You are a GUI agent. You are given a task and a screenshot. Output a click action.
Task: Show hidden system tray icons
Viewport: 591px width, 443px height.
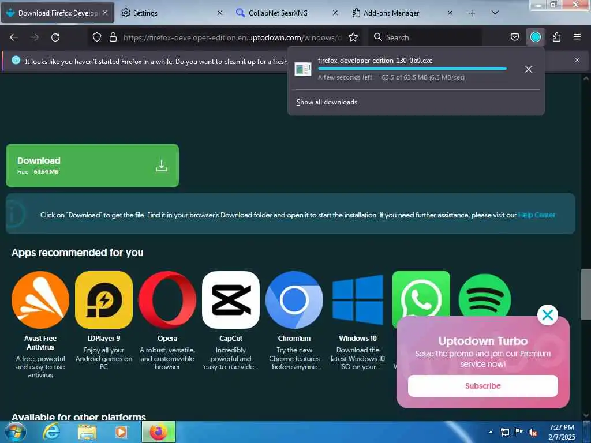point(491,432)
